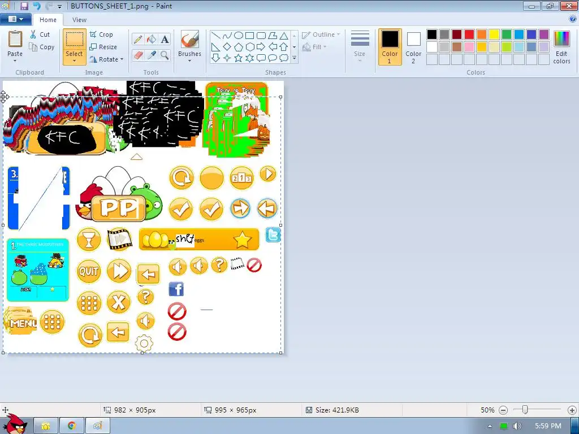This screenshot has height=434, width=579.
Task: Click the bottom-right selection resize handle
Action: tap(281, 353)
